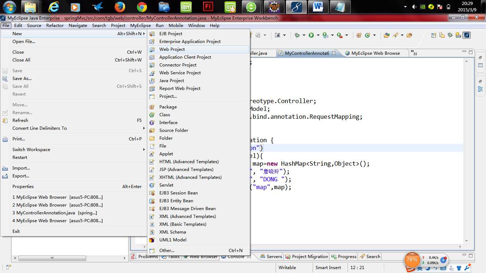Choose XML Schema item
Image resolution: width=486 pixels, height=273 pixels.
click(x=198, y=232)
